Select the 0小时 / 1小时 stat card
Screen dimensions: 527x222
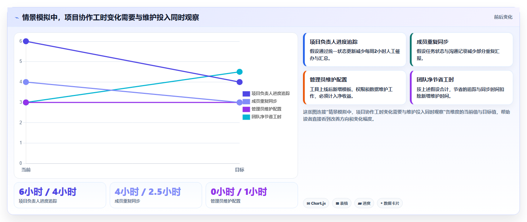tap(252, 195)
